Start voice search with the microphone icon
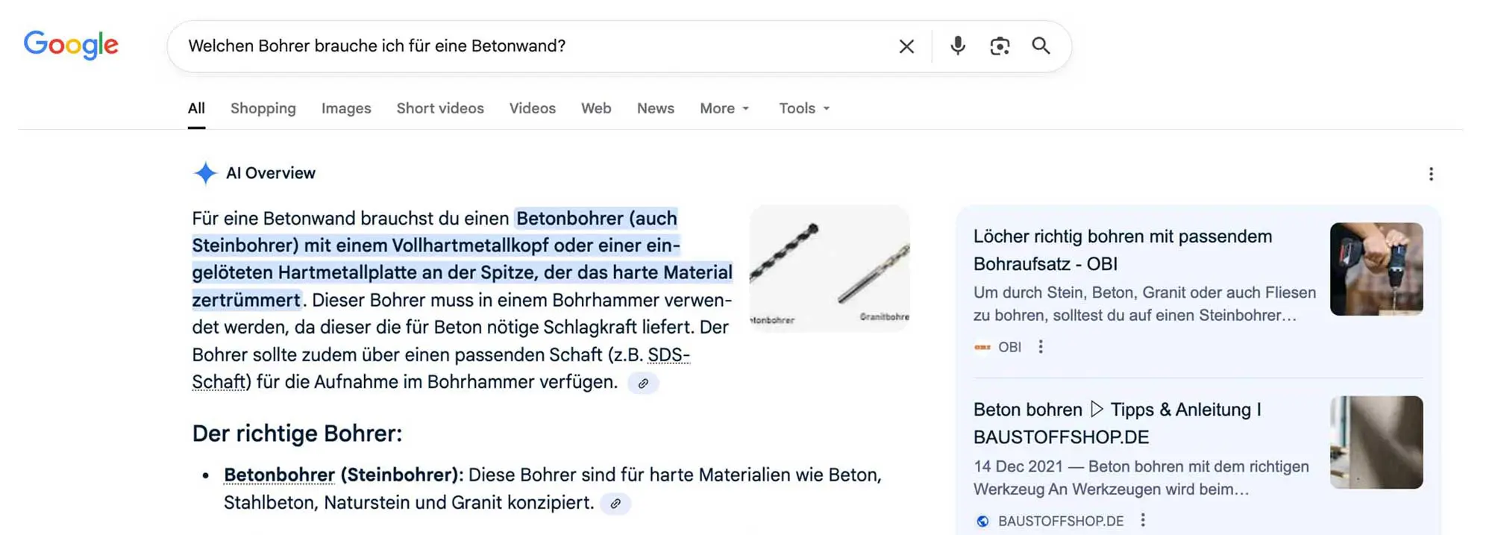Viewport: 1492px width, 535px height. [x=957, y=46]
